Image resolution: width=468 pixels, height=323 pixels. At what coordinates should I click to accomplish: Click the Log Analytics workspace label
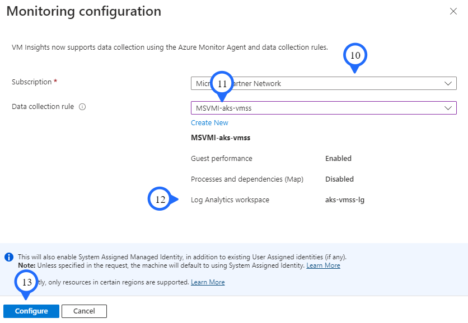[x=230, y=200]
